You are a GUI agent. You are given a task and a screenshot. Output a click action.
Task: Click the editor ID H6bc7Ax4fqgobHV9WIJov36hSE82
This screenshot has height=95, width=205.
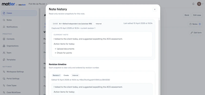[95, 80]
